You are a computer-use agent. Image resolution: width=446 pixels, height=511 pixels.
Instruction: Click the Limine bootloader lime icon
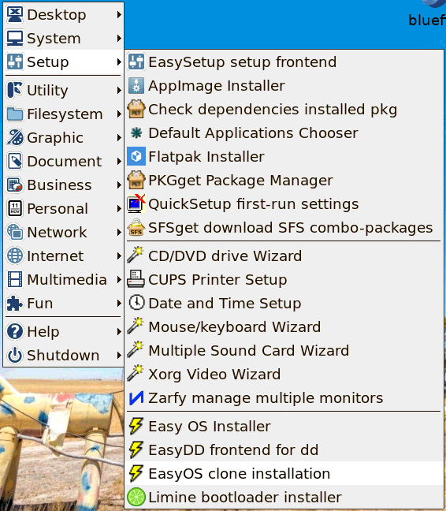pyautogui.click(x=136, y=497)
